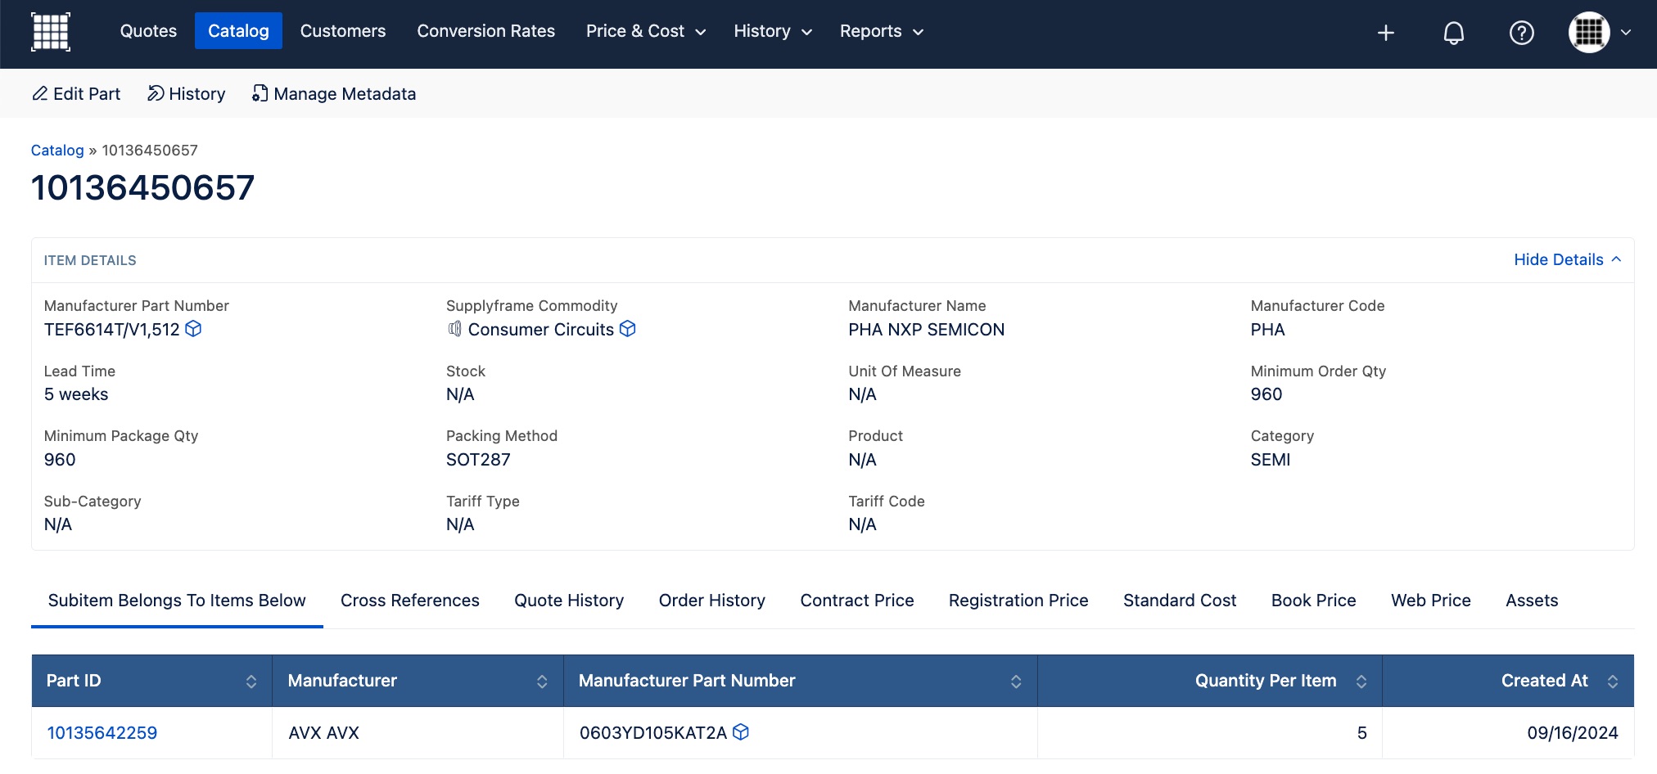Click the cube icon beside 0603YD105KAT2A
The width and height of the screenshot is (1657, 774).
(x=741, y=732)
